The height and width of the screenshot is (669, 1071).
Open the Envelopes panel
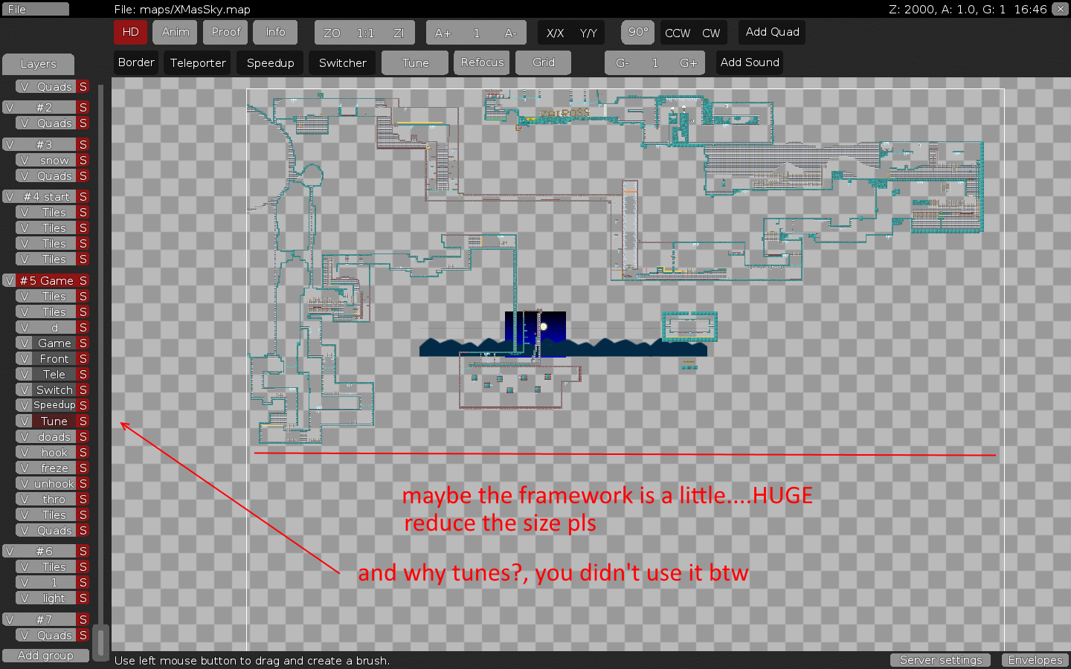tap(1035, 660)
